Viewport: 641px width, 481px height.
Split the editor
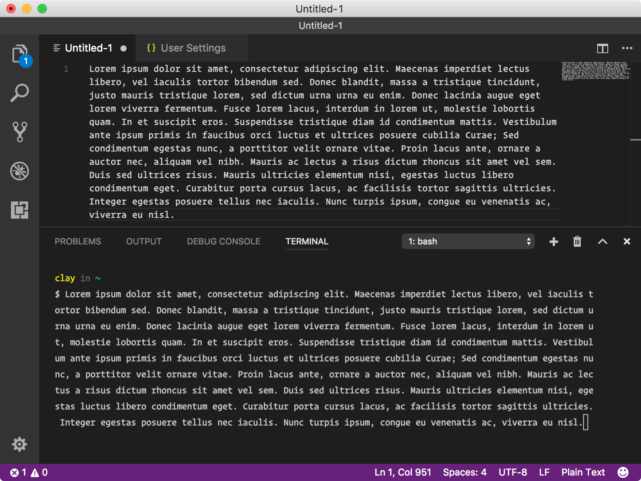click(603, 48)
